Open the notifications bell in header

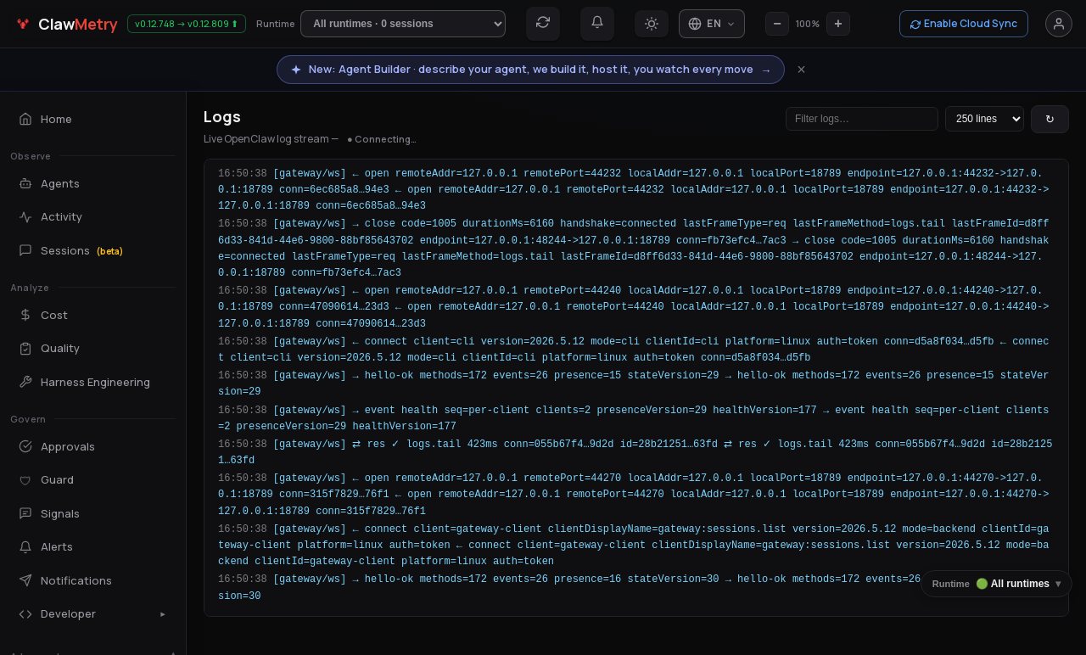pos(597,23)
